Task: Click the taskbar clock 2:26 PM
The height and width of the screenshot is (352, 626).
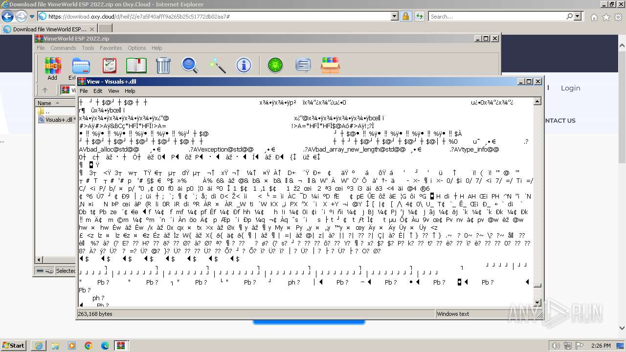Action: (x=601, y=346)
